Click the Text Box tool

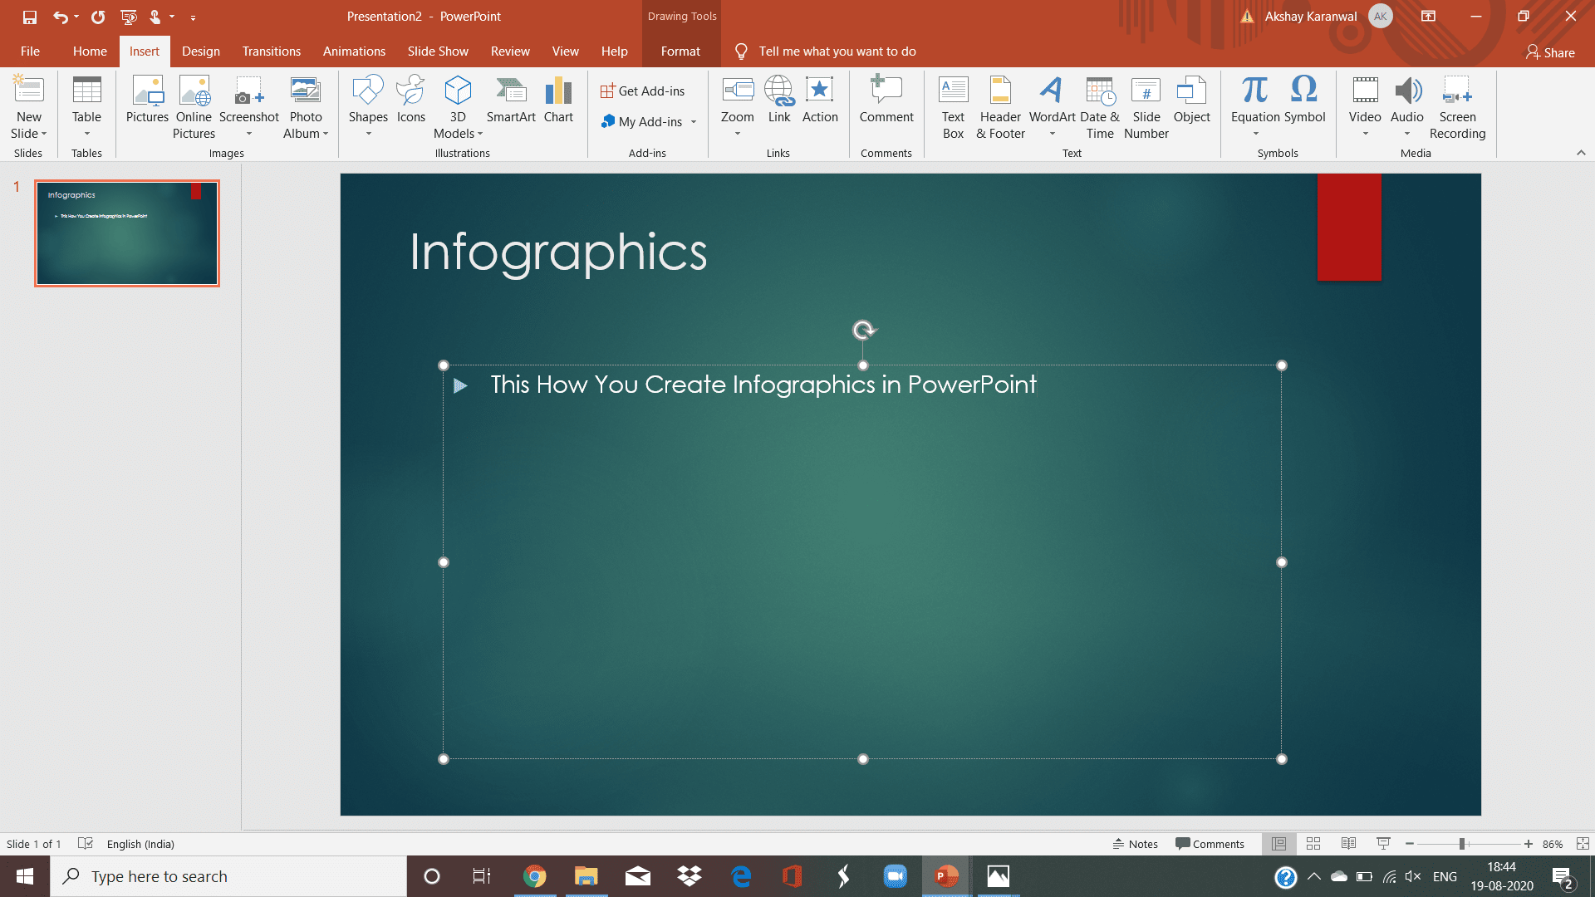point(953,106)
